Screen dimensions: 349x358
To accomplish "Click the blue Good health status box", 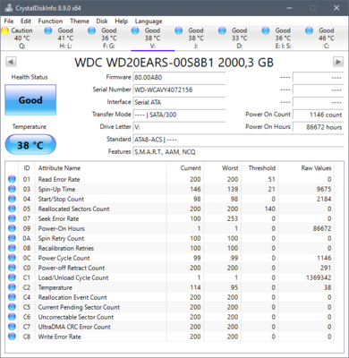I will pyautogui.click(x=30, y=100).
